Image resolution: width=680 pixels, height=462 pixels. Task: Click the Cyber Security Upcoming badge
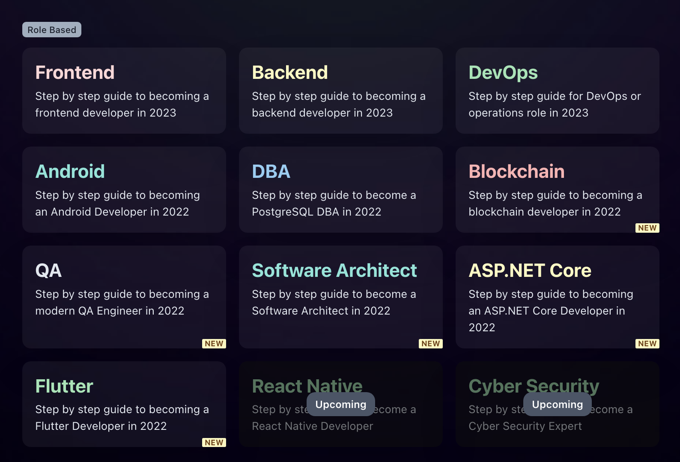[558, 404]
